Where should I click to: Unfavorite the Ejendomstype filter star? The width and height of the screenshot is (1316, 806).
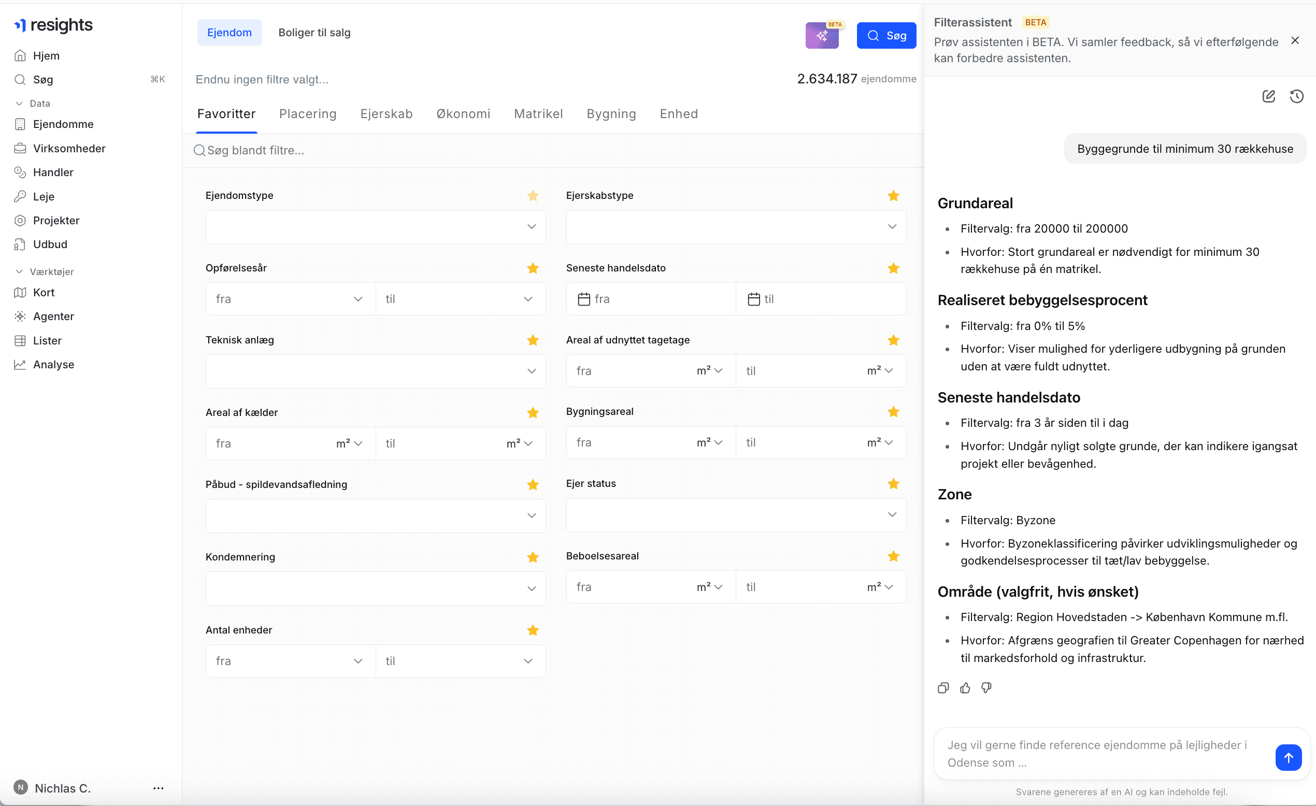pos(533,196)
